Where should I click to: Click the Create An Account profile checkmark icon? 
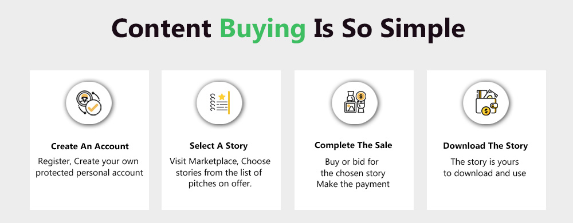(89, 103)
